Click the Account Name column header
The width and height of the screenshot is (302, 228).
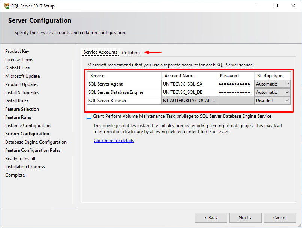189,76
